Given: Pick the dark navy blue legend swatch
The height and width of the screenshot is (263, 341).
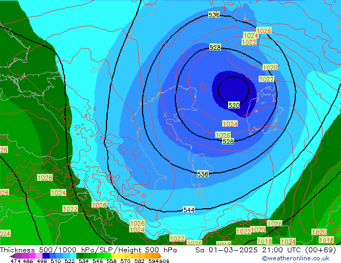Looking at the screenshot, I should pyautogui.click(x=46, y=255).
